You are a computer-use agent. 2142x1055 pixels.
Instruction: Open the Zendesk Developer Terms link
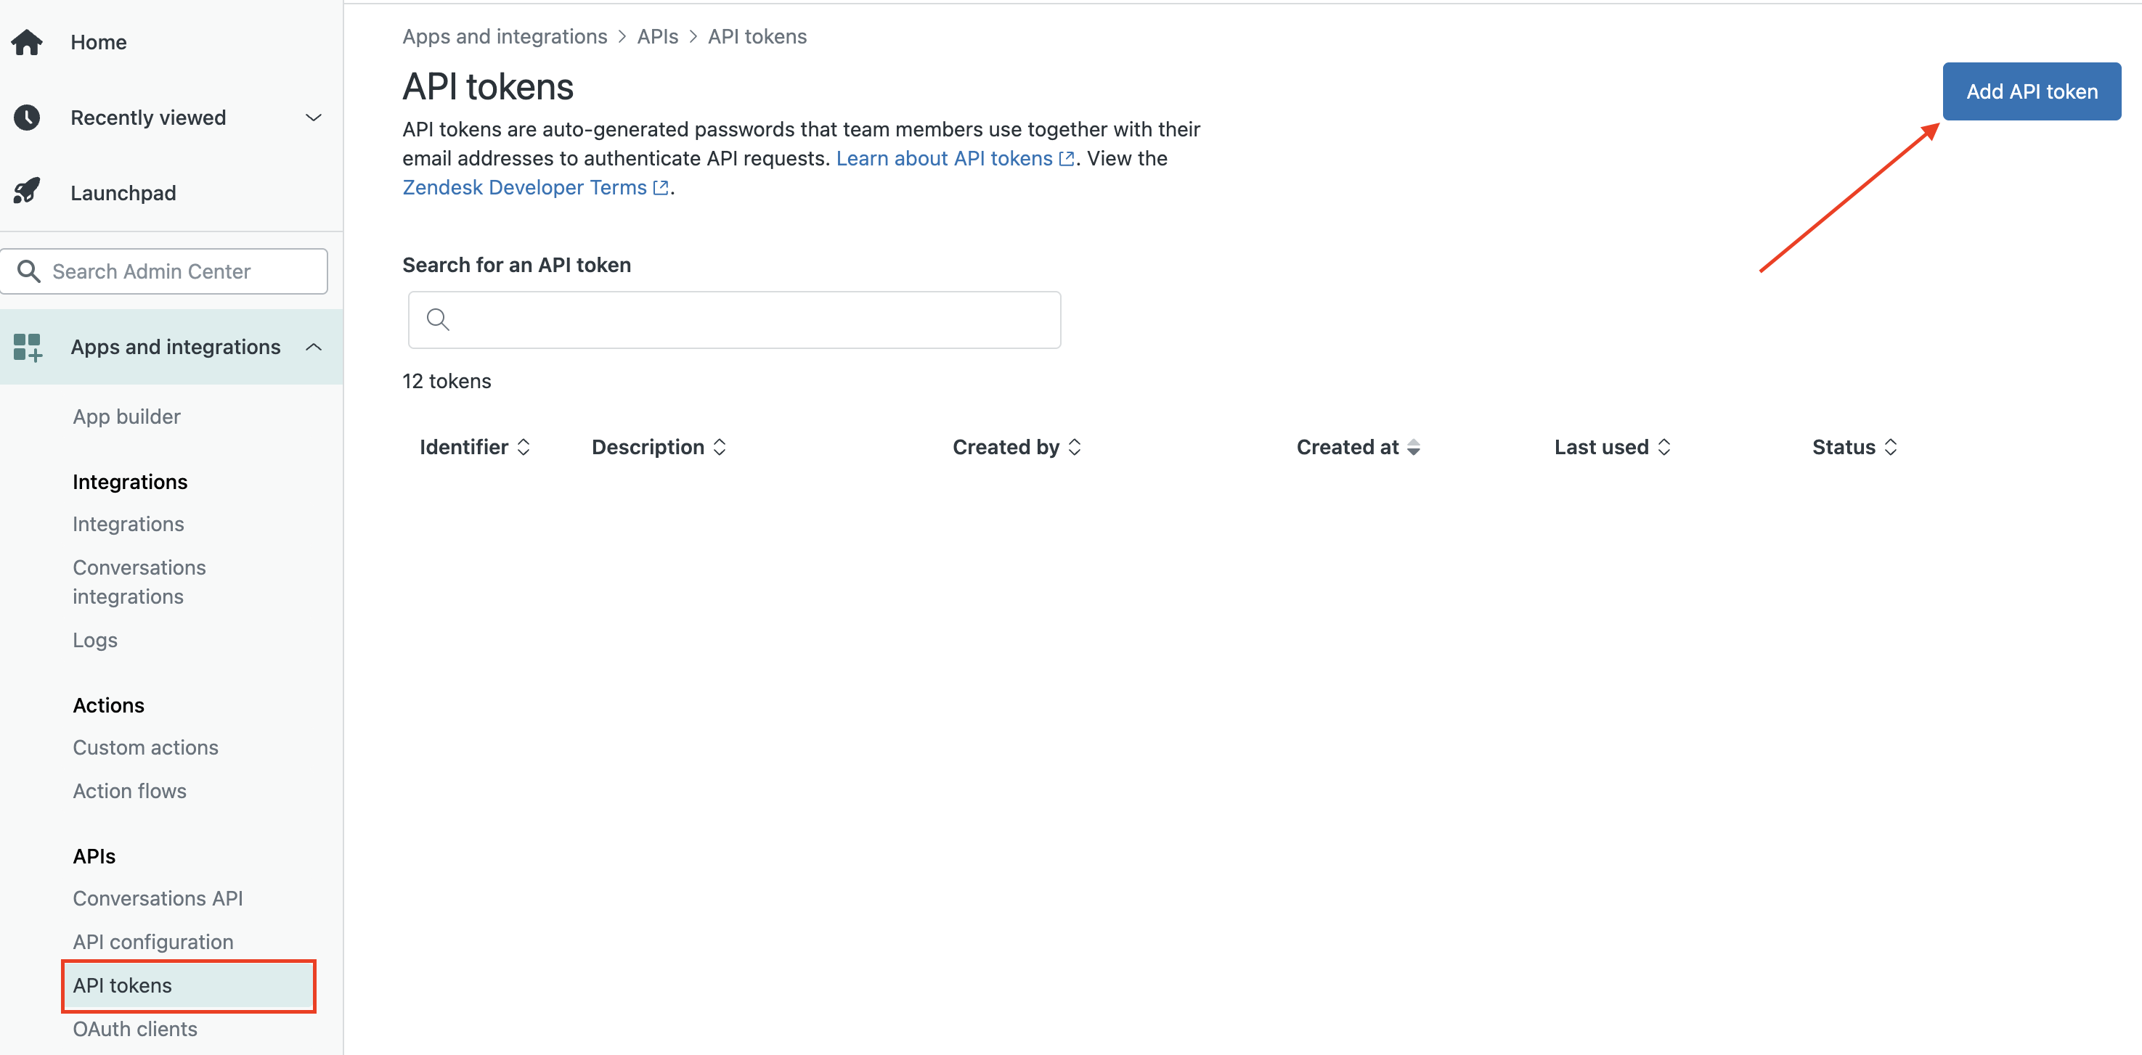coord(524,188)
